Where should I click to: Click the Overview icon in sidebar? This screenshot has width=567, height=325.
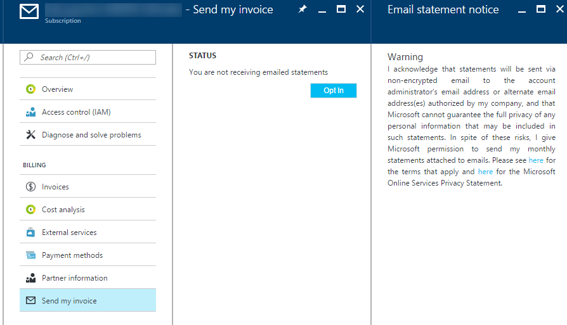click(x=30, y=89)
